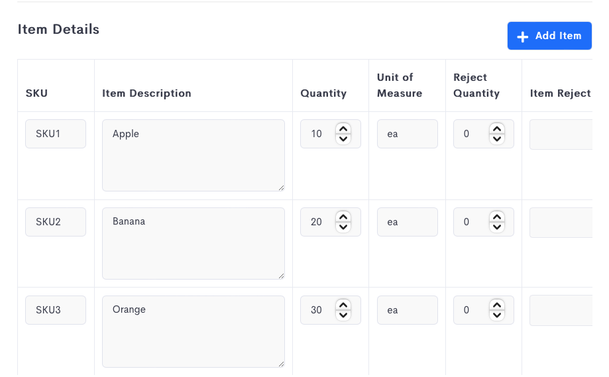Click the plus icon on Add Item

tap(523, 36)
